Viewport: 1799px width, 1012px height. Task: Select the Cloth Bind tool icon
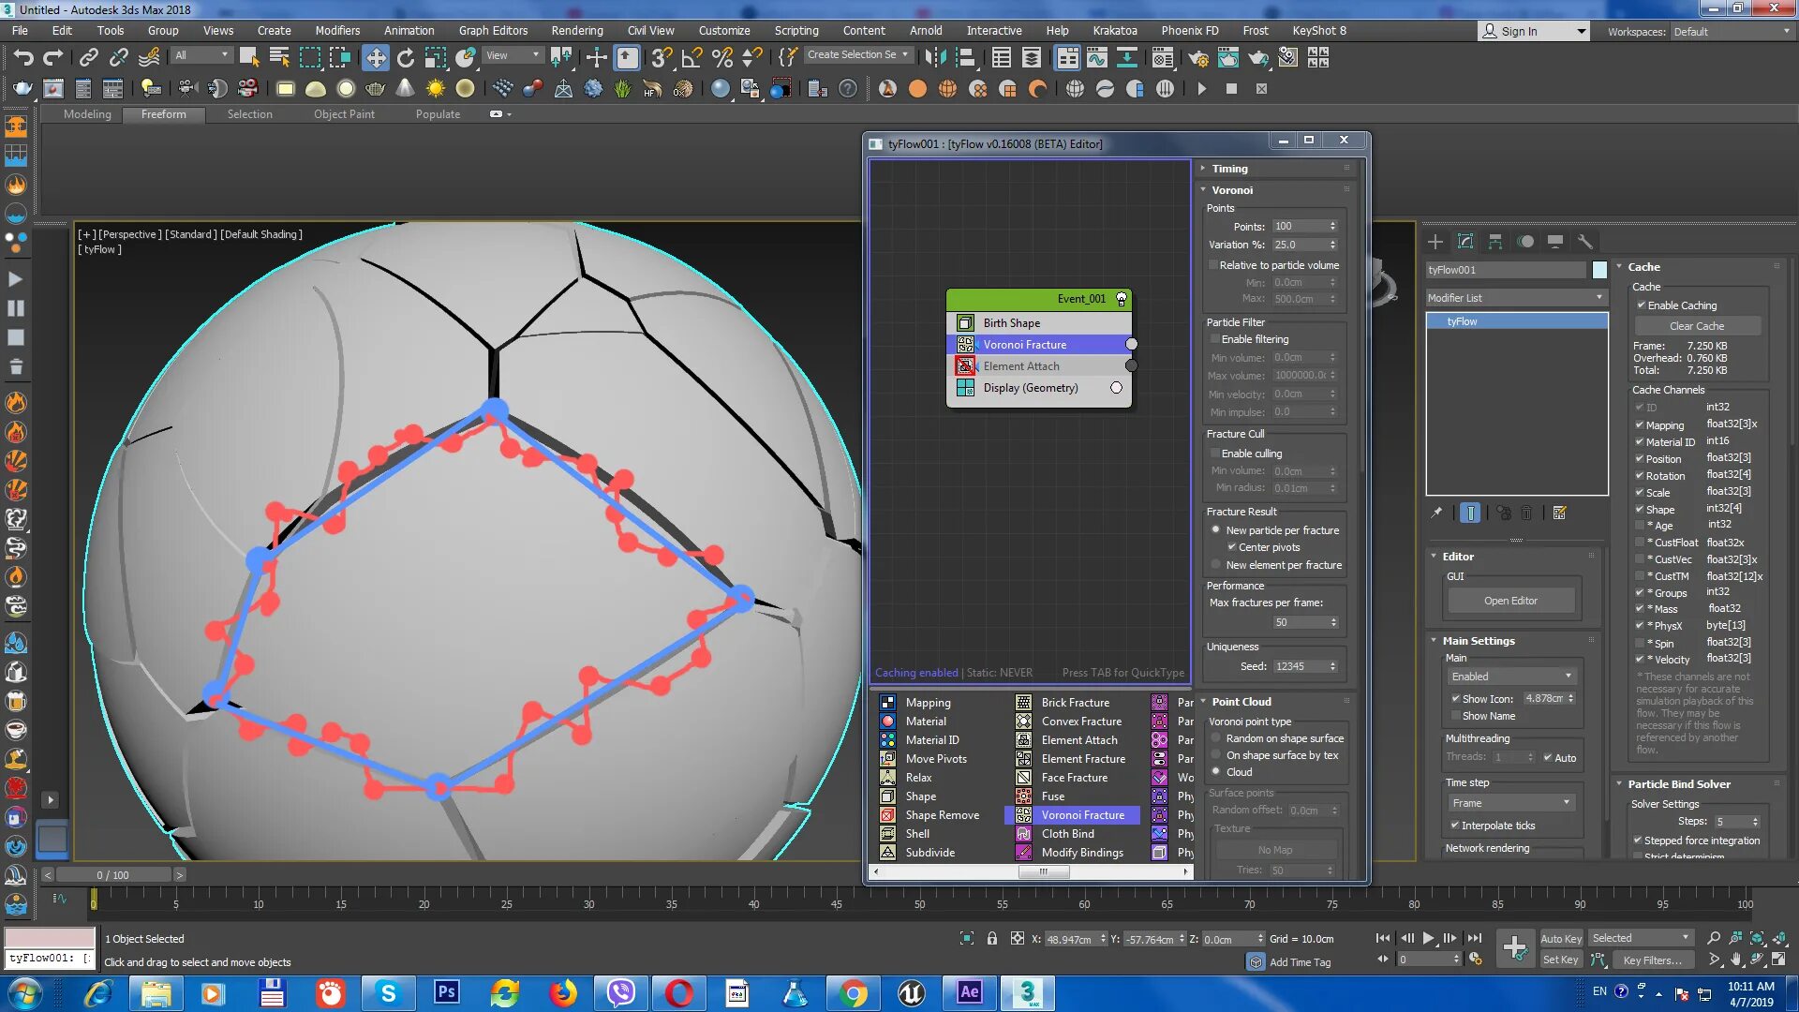(x=1023, y=833)
